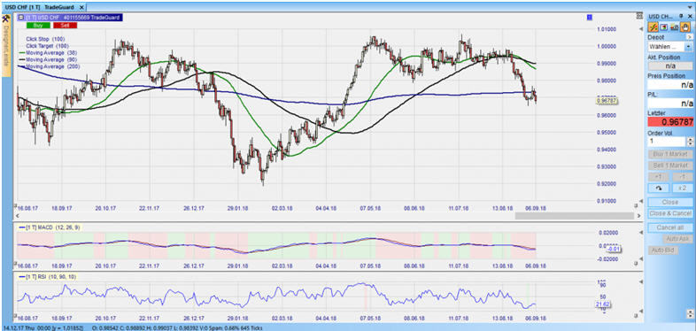Click the chart fit icon at top-right of price chart

point(638,17)
